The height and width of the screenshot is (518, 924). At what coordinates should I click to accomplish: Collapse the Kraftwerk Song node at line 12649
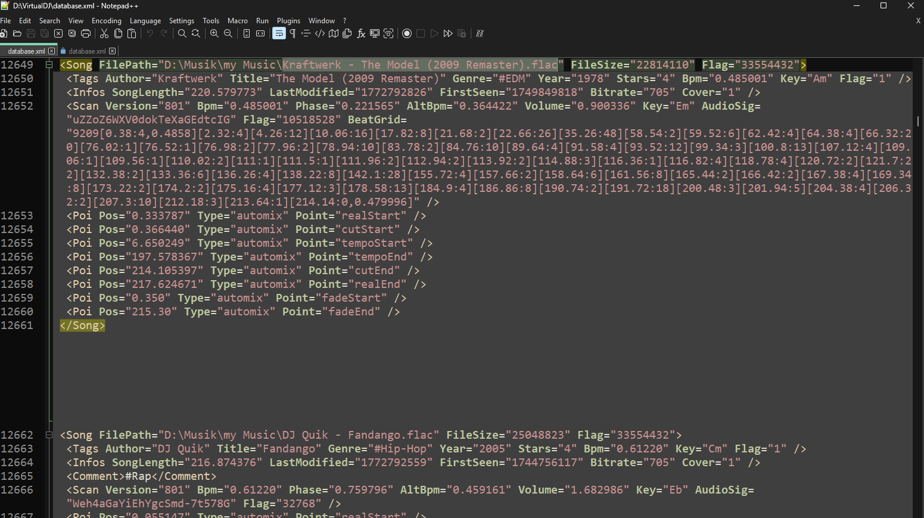(x=49, y=65)
